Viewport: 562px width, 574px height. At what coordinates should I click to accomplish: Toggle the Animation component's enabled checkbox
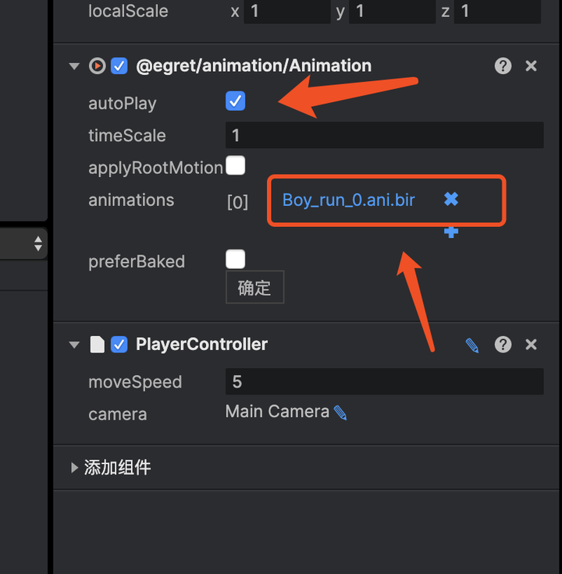pos(119,66)
